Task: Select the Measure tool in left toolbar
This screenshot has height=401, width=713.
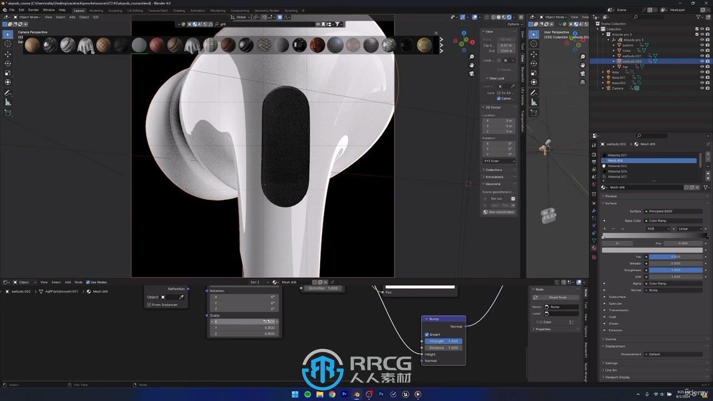Action: tap(8, 102)
